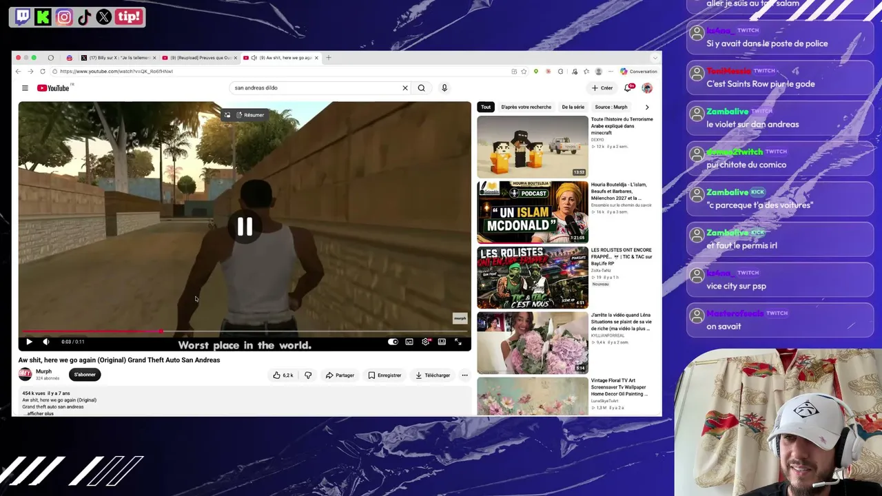Switch to theater mode
The width and height of the screenshot is (882, 496).
pos(442,342)
